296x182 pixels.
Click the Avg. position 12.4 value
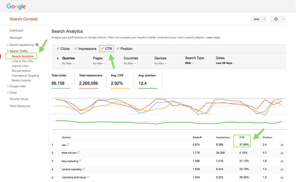point(142,83)
